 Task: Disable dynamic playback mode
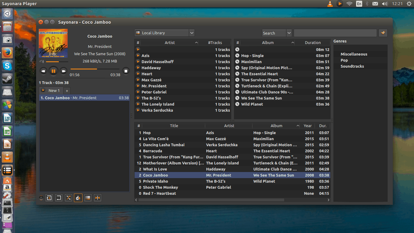[78, 198]
